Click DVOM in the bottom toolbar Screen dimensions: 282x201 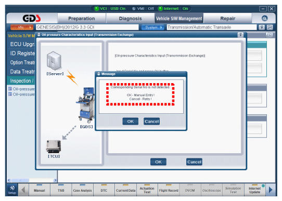click(190, 190)
